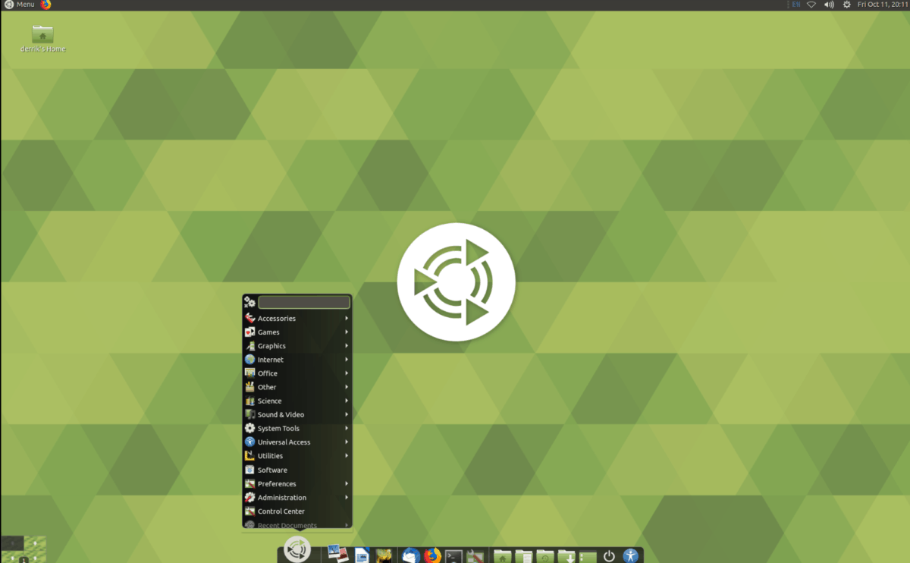Launch Thunderbird mail from the dock

411,555
